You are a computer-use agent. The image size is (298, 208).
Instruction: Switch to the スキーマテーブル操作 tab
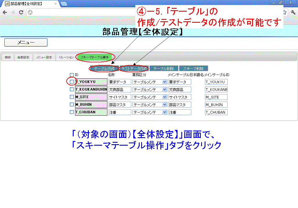tap(95, 57)
